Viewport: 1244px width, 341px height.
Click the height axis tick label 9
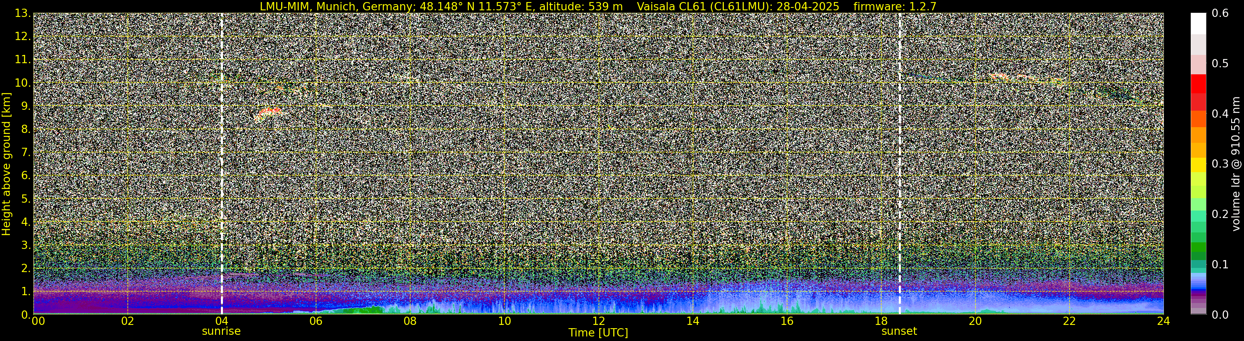click(x=25, y=106)
